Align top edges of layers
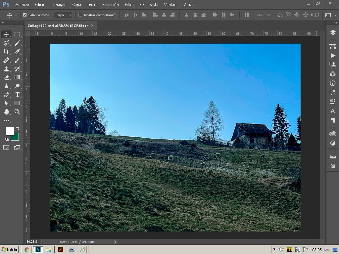 pyautogui.click(x=127, y=15)
